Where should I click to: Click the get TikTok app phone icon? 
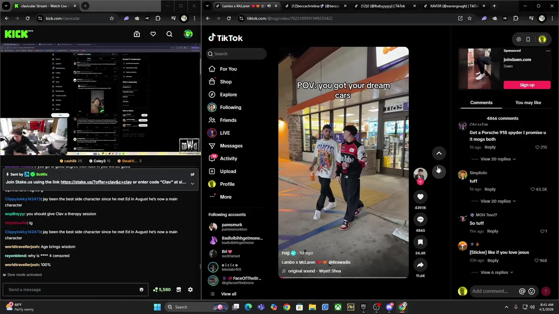(x=528, y=39)
